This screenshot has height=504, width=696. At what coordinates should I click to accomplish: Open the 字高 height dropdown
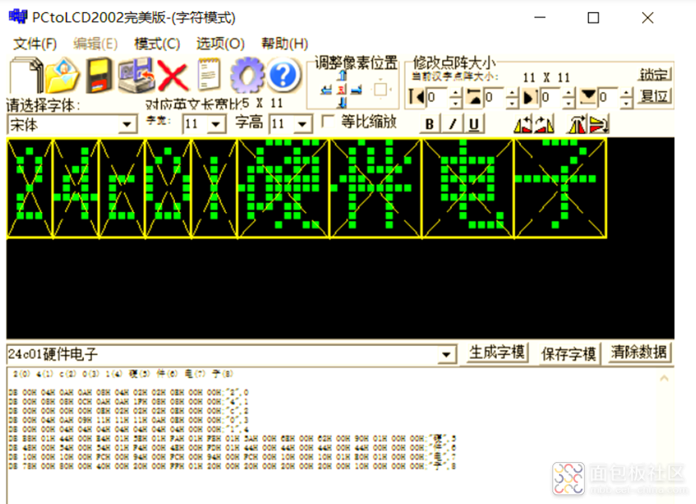click(303, 124)
